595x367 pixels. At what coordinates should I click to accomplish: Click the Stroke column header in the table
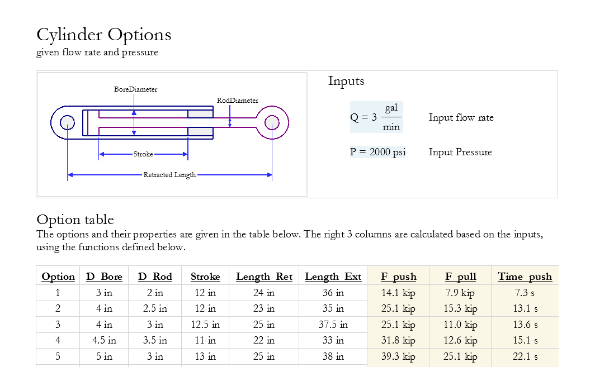205,277
